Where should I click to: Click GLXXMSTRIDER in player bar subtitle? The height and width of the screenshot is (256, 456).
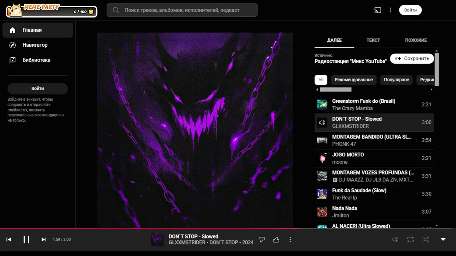[187, 242]
